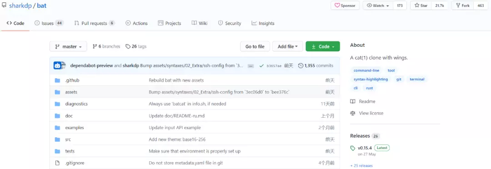Screen dimensions: 491x169
Task: Open the assets folder
Action: (71, 92)
